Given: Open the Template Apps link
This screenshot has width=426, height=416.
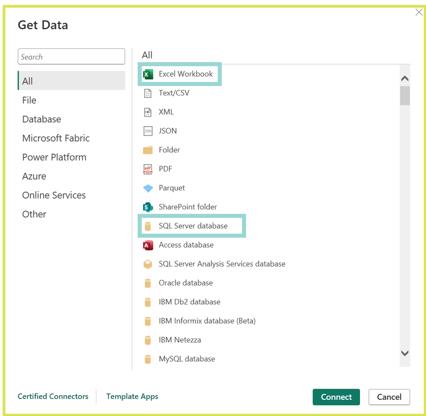Looking at the screenshot, I should tap(132, 397).
